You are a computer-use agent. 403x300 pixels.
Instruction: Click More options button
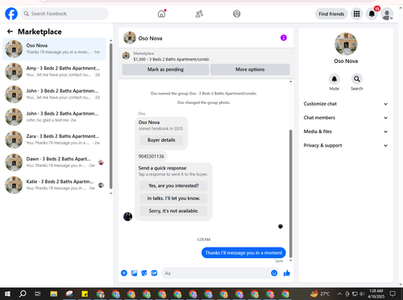tap(250, 69)
